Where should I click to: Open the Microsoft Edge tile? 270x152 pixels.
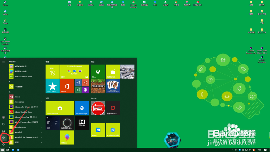[x=82, y=108]
